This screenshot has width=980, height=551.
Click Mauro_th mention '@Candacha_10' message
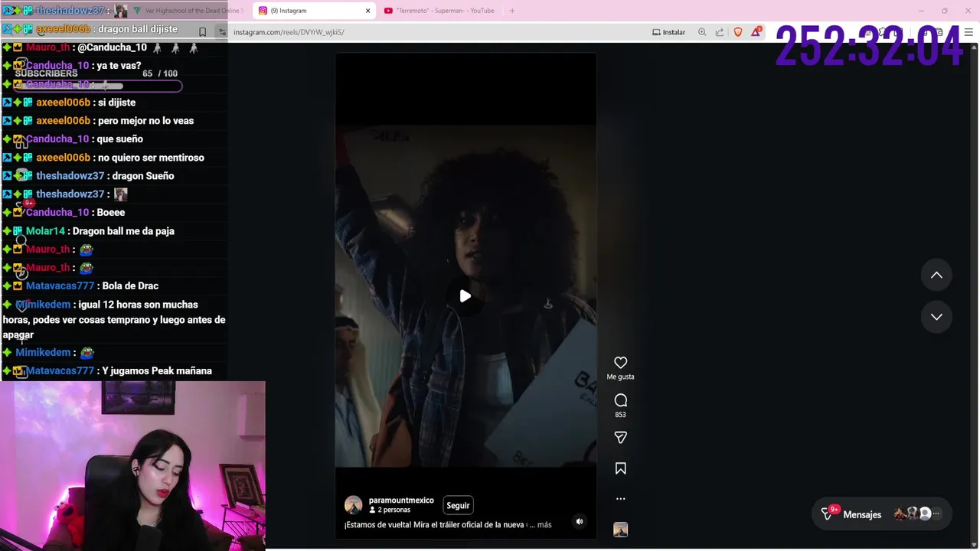pos(112,47)
